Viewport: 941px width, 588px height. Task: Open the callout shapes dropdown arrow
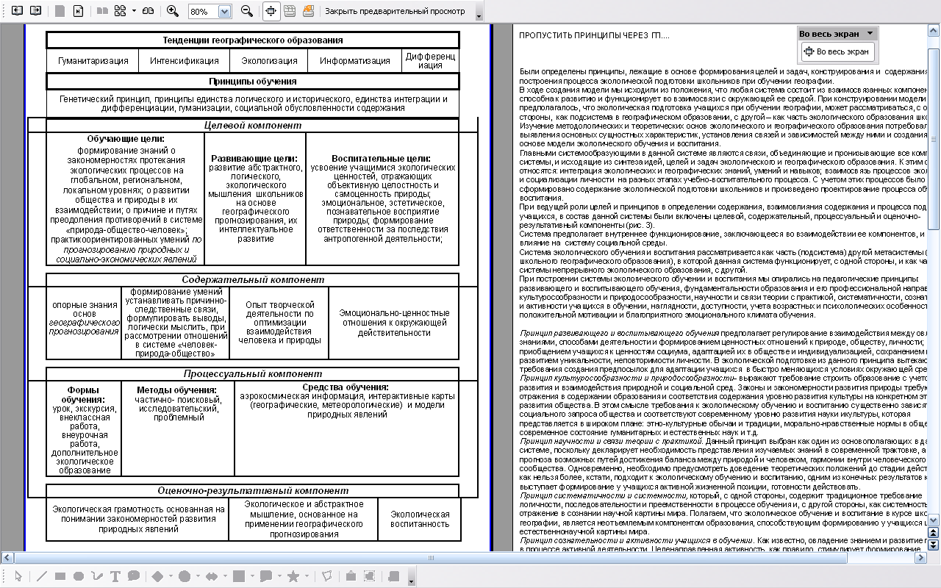[279, 576]
